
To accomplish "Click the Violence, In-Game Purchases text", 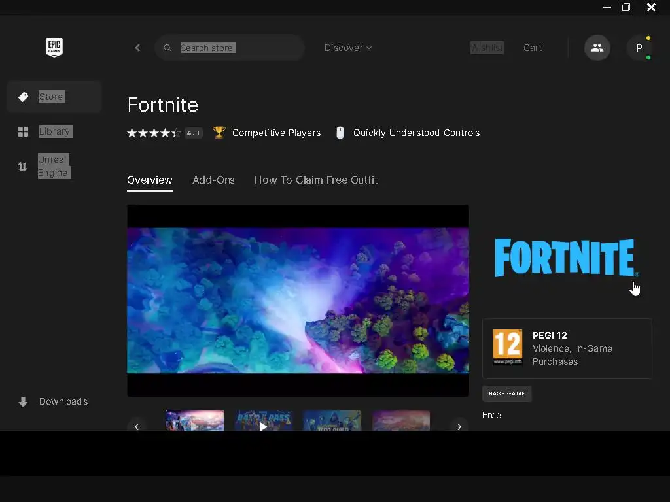I will point(572,355).
